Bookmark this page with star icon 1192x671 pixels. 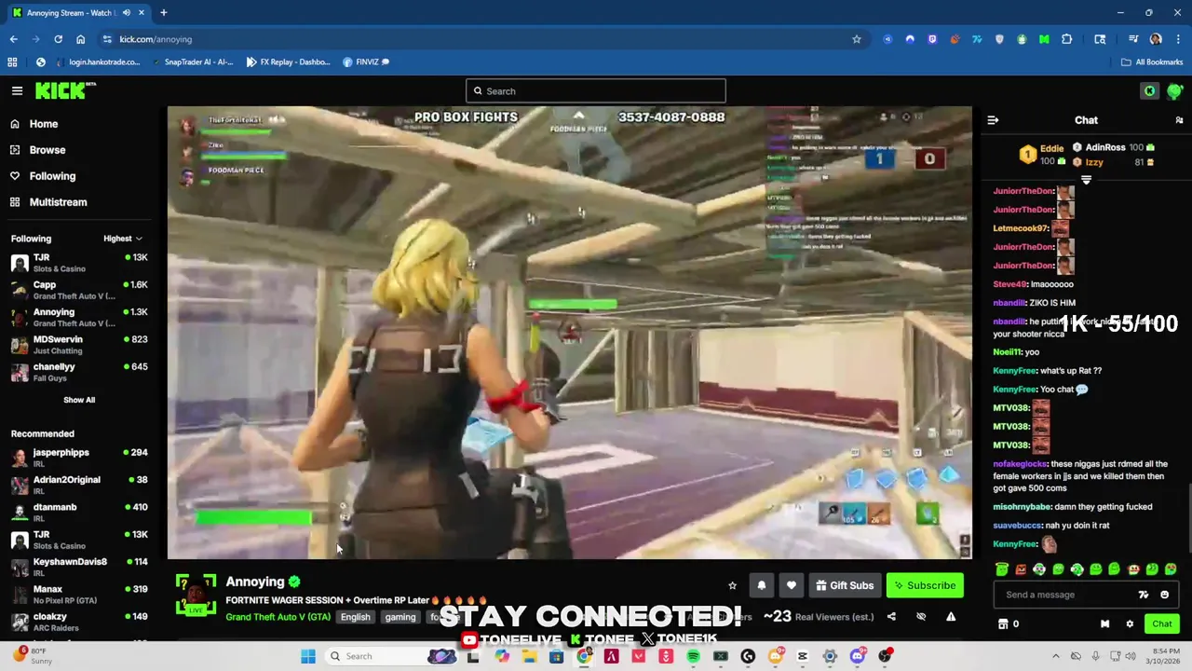click(857, 39)
